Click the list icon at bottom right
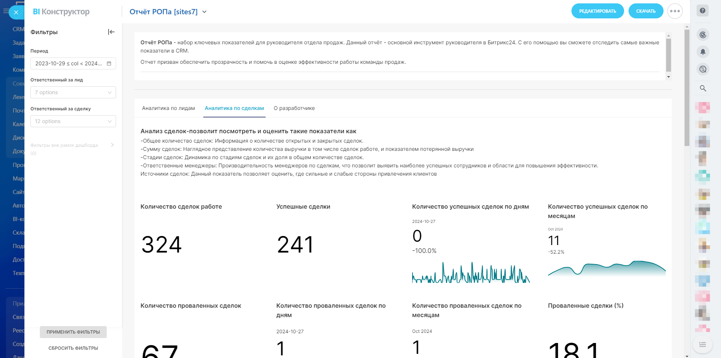This screenshot has width=721, height=358. pyautogui.click(x=702, y=344)
